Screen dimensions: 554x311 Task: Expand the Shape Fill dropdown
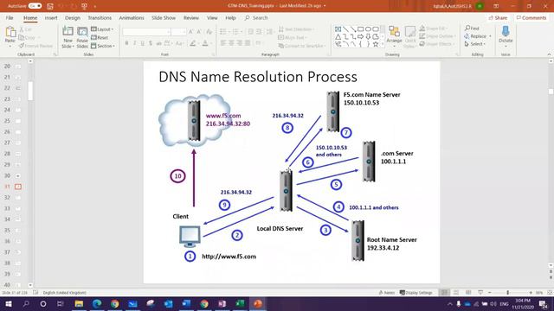coord(434,29)
